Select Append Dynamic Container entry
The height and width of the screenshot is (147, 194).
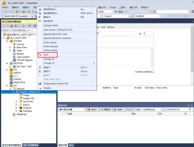(x=57, y=38)
